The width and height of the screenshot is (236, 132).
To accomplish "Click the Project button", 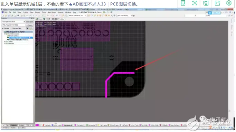I will (29, 25).
